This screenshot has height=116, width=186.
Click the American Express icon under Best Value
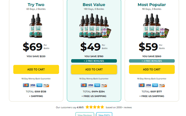pyautogui.click(x=97, y=85)
